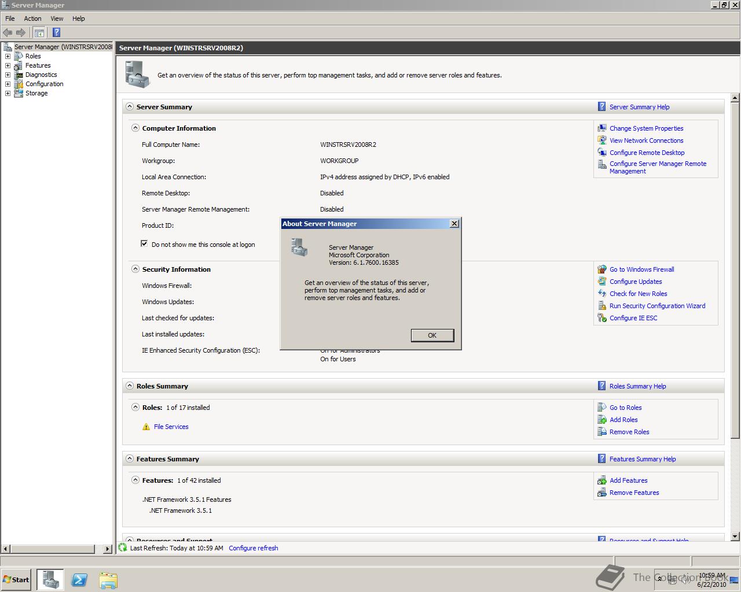
Task: Collapse the Server Summary section
Action: tap(129, 106)
